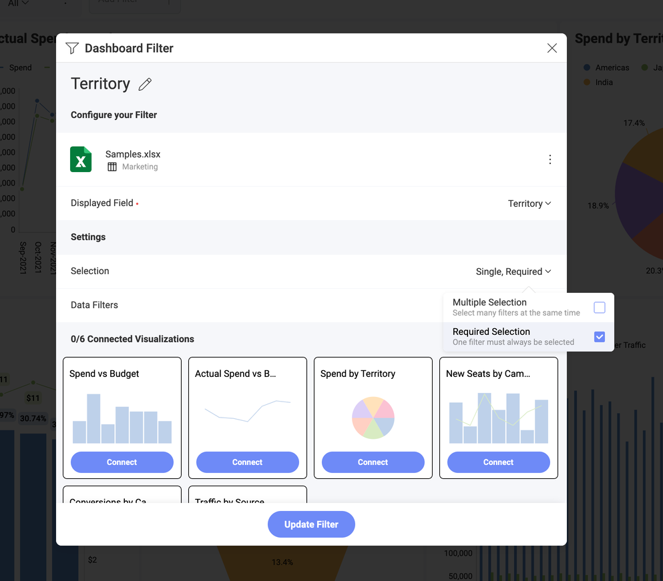Click the New Seats by Cam... chart thumbnail
Viewport: 663px width, 581px height.
point(499,418)
